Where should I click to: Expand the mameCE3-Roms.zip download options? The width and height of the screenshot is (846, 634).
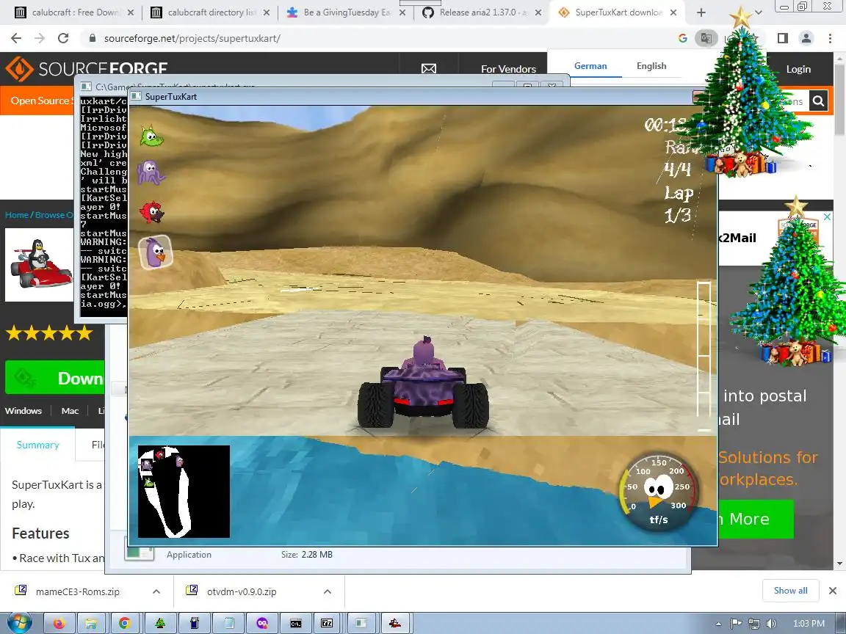coord(156,591)
